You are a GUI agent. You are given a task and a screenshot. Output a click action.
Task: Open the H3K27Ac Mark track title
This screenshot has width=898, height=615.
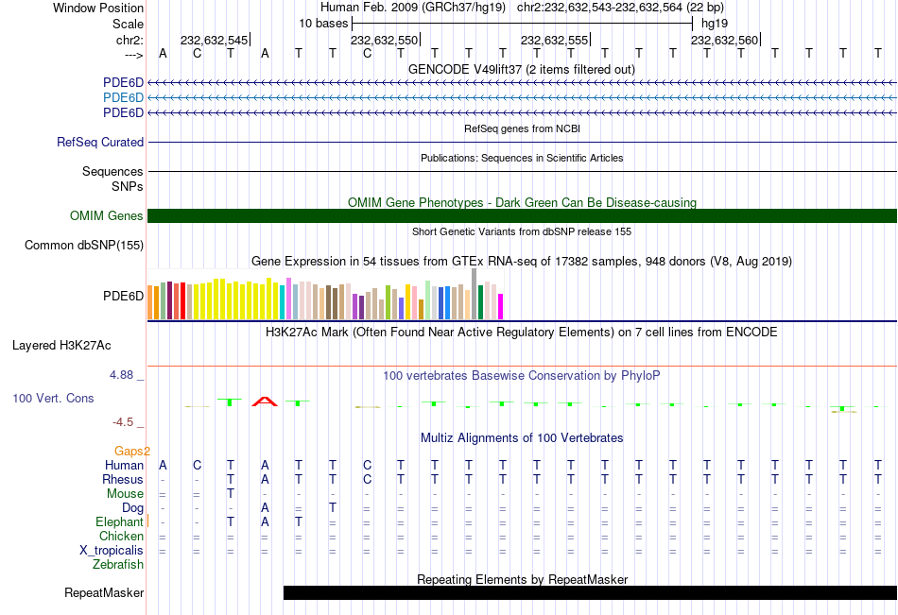click(522, 333)
